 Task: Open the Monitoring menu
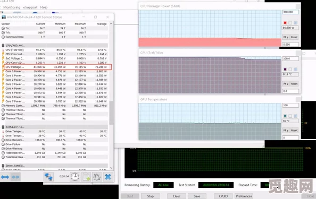click(12, 7)
